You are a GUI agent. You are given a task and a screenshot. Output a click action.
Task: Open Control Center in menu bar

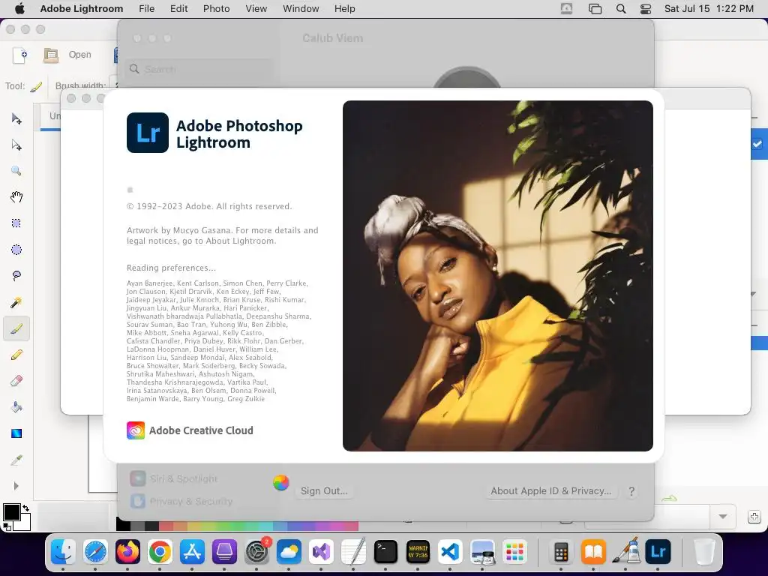[646, 9]
